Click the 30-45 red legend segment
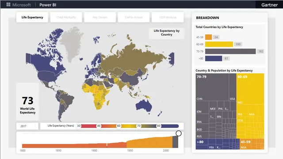This screenshot has width=283, height=159. [88, 126]
